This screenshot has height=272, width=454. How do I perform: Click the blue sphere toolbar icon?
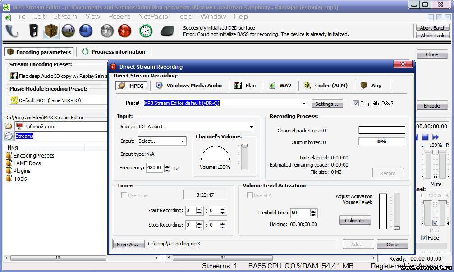tap(86, 31)
